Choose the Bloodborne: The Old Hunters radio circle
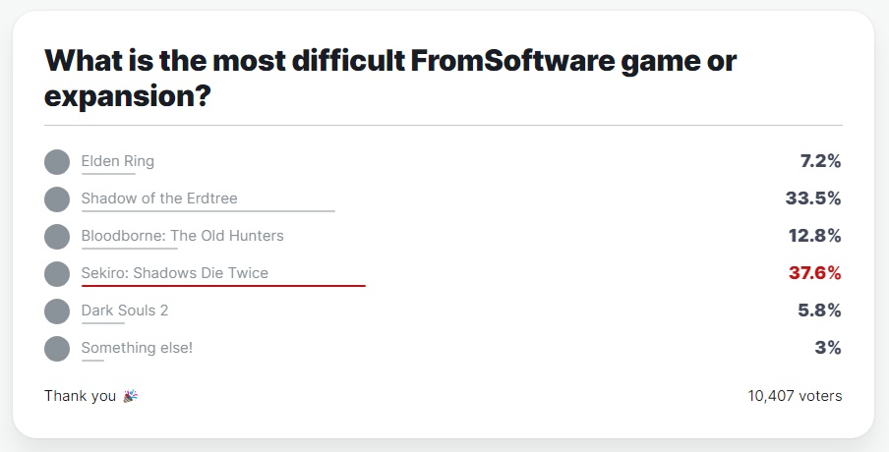The image size is (889, 452). [x=57, y=237]
